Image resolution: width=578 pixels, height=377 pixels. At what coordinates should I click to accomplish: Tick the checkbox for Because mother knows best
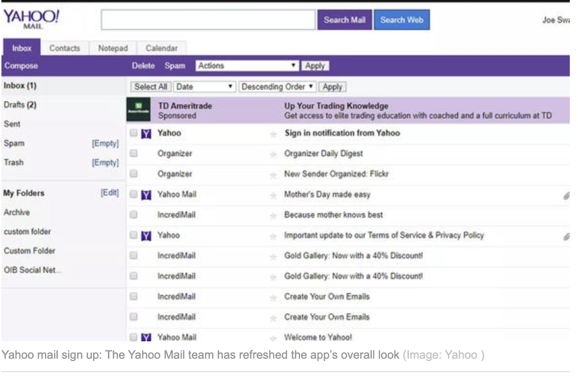point(134,215)
